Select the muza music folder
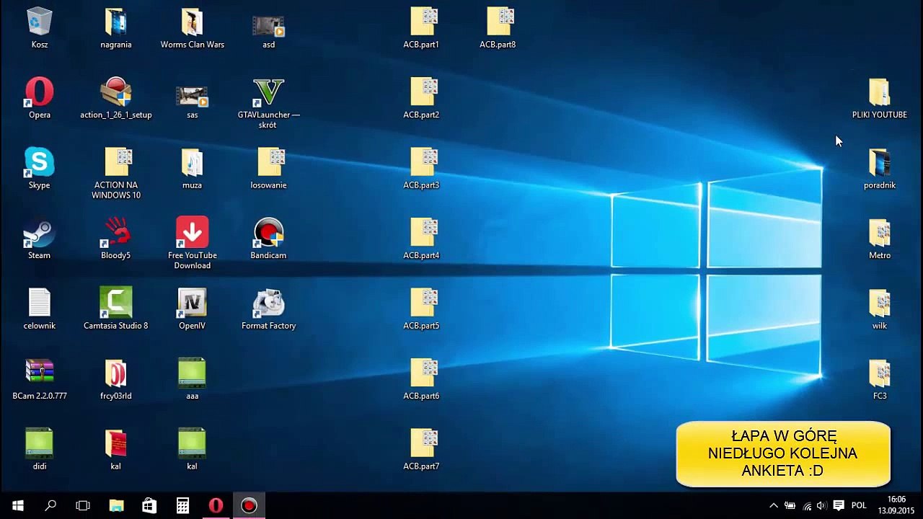 193,162
